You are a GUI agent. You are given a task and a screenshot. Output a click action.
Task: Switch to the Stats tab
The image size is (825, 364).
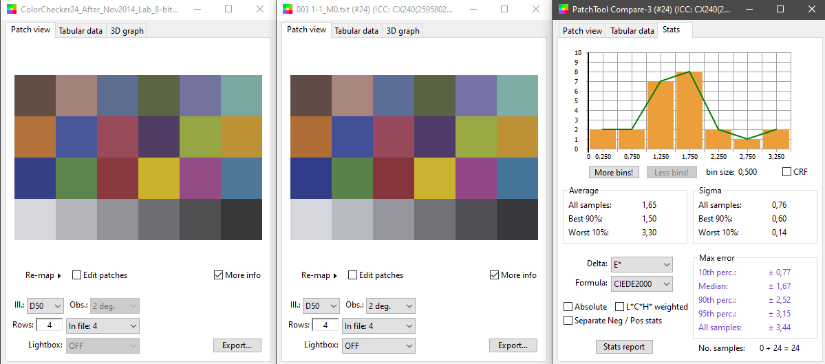[x=671, y=30]
